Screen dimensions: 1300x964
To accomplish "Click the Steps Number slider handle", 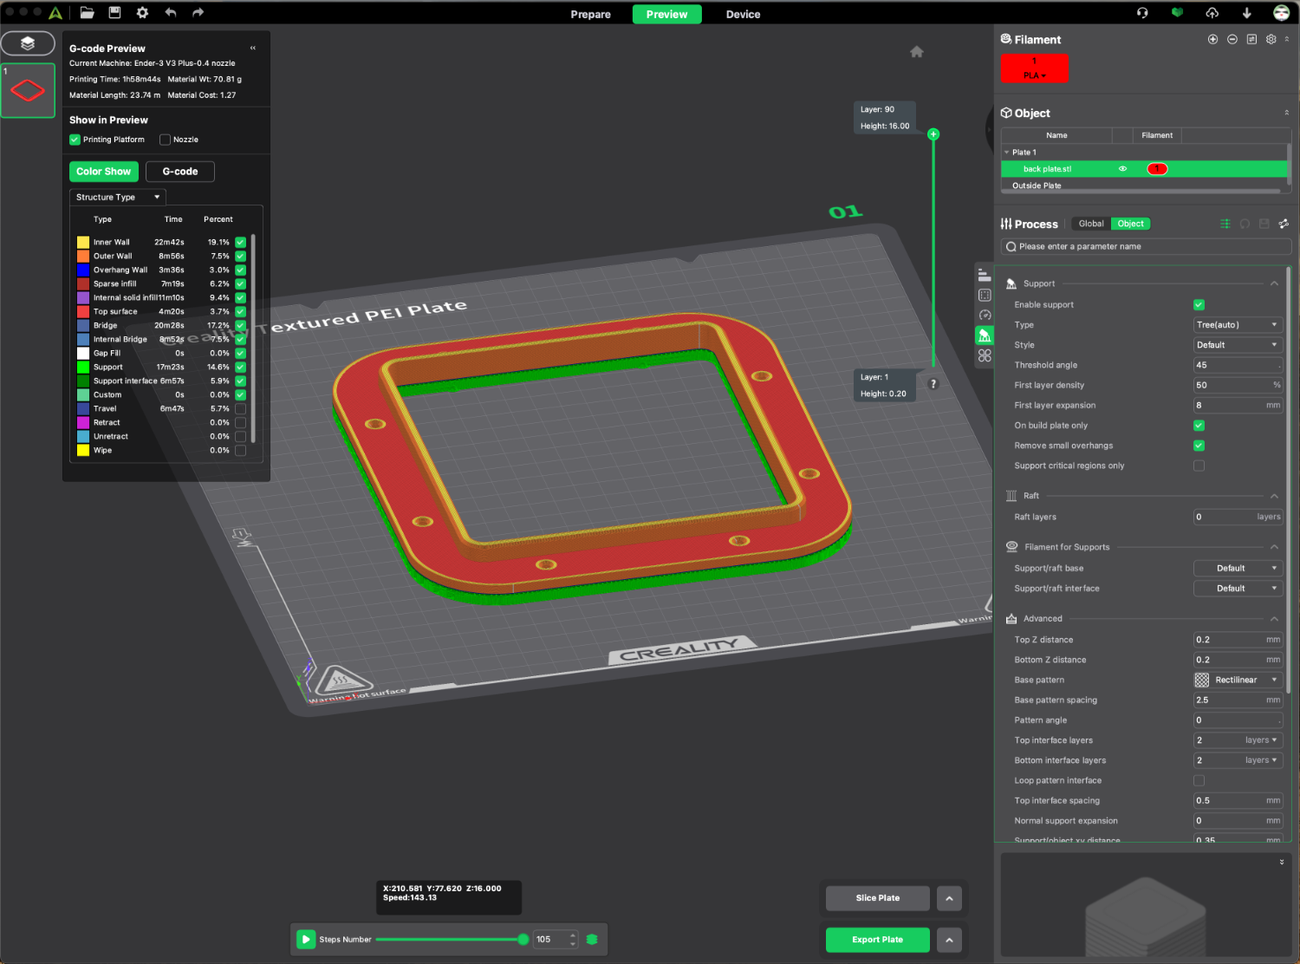I will pos(523,940).
